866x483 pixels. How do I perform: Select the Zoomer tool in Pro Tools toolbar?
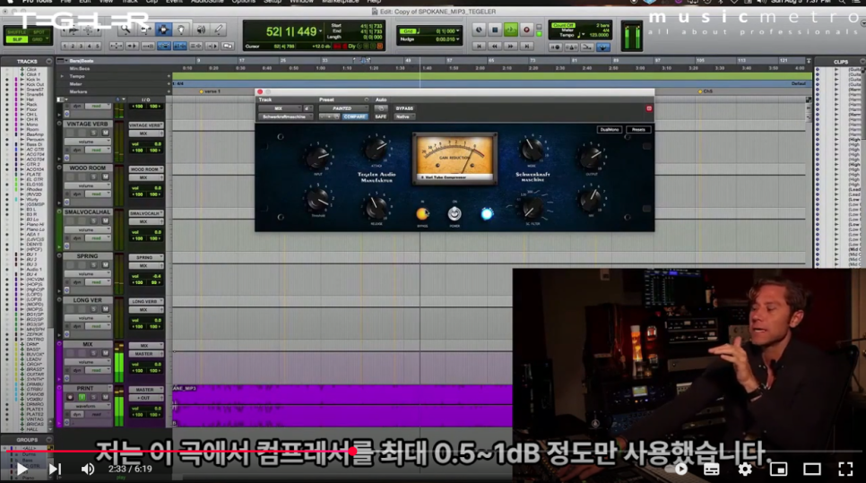tap(126, 30)
